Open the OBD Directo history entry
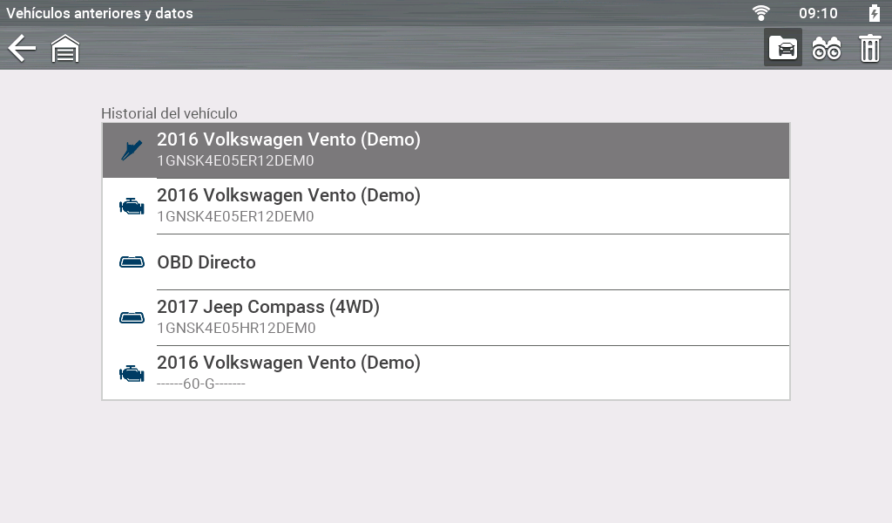The height and width of the screenshot is (523, 892). click(206, 262)
